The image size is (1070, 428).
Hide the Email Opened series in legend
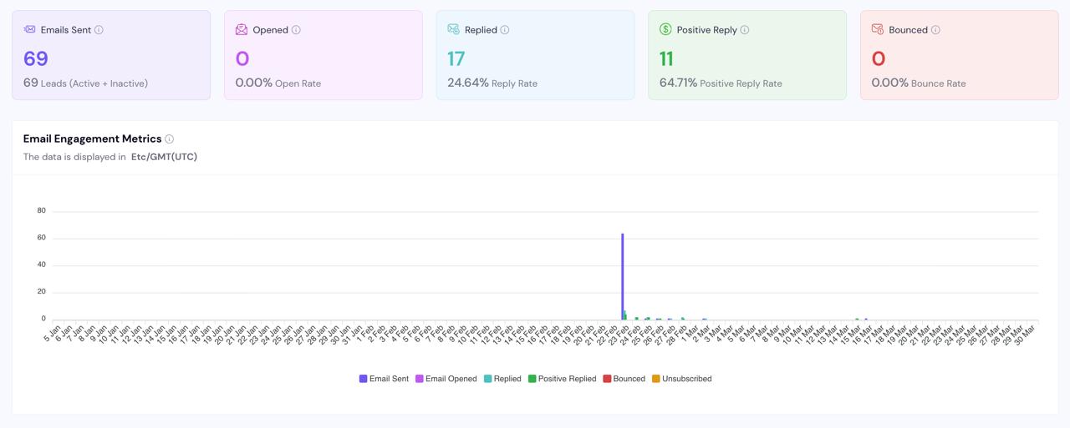pos(446,379)
